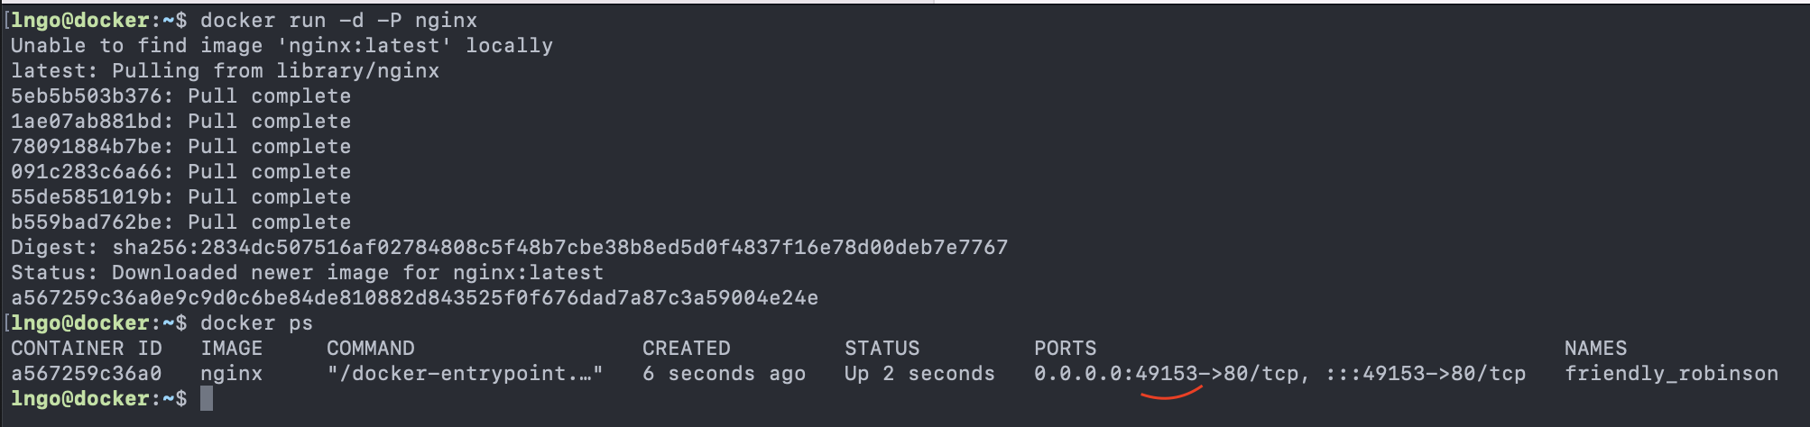The image size is (1810, 427).
Task: Click the short container ID a567259c36a0 in the table
Action: click(x=87, y=374)
